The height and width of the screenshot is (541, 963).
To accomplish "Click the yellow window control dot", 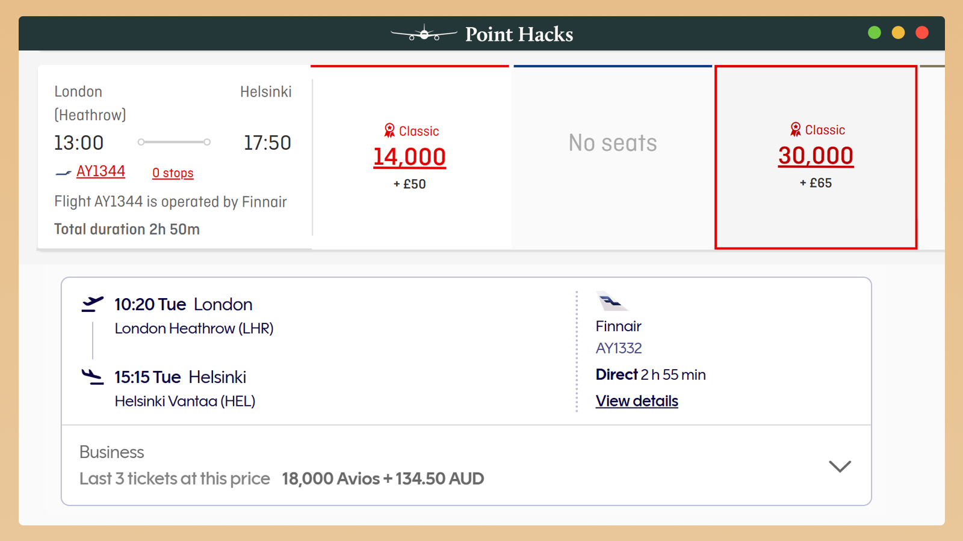I will [898, 32].
